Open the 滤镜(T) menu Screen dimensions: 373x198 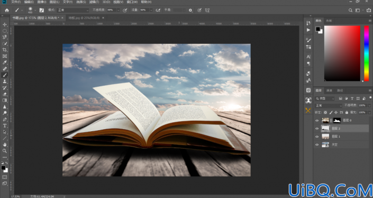tap(94, 2)
